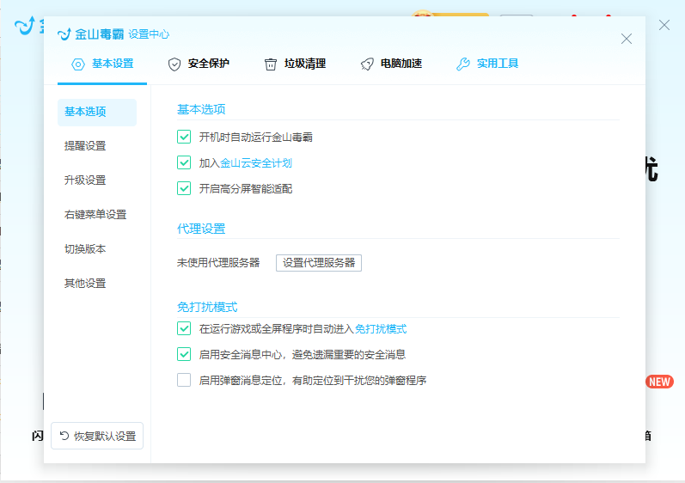Enable 启用弹窗消息定位 checkbox
685x483 pixels.
[184, 380]
